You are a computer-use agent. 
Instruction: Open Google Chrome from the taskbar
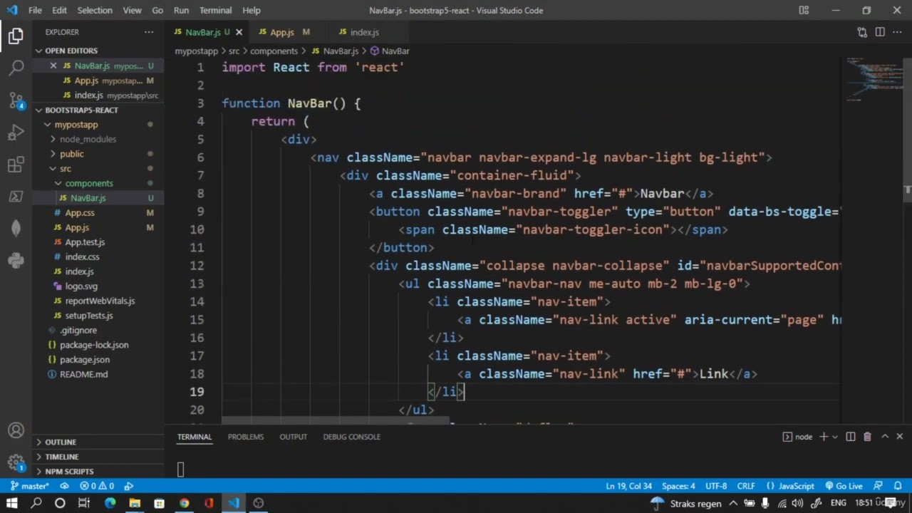[184, 503]
